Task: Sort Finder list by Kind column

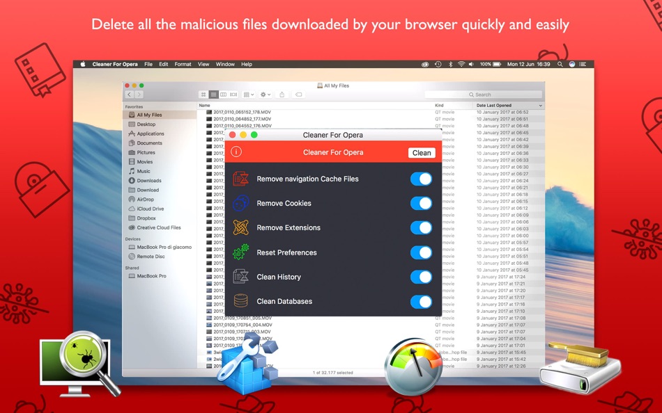Action: click(453, 106)
